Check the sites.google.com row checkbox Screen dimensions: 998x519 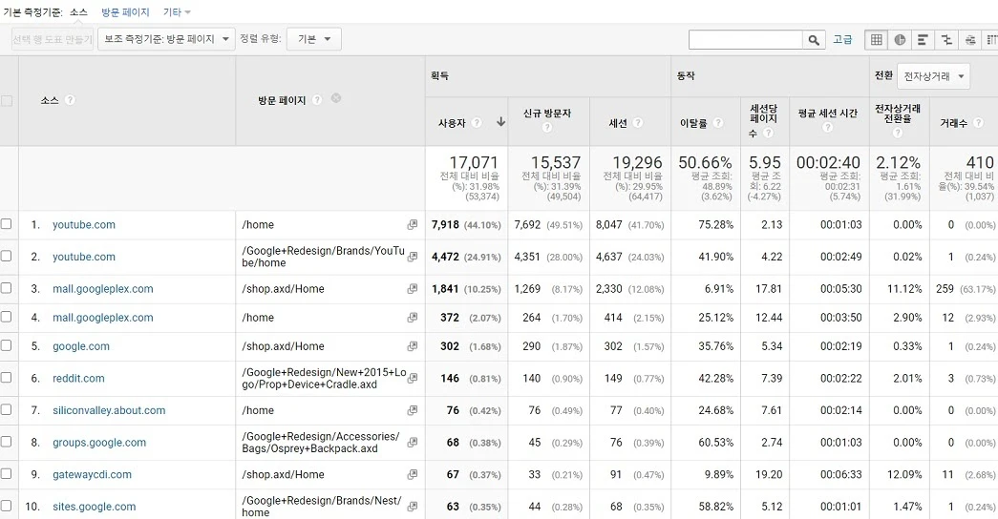coord(7,506)
